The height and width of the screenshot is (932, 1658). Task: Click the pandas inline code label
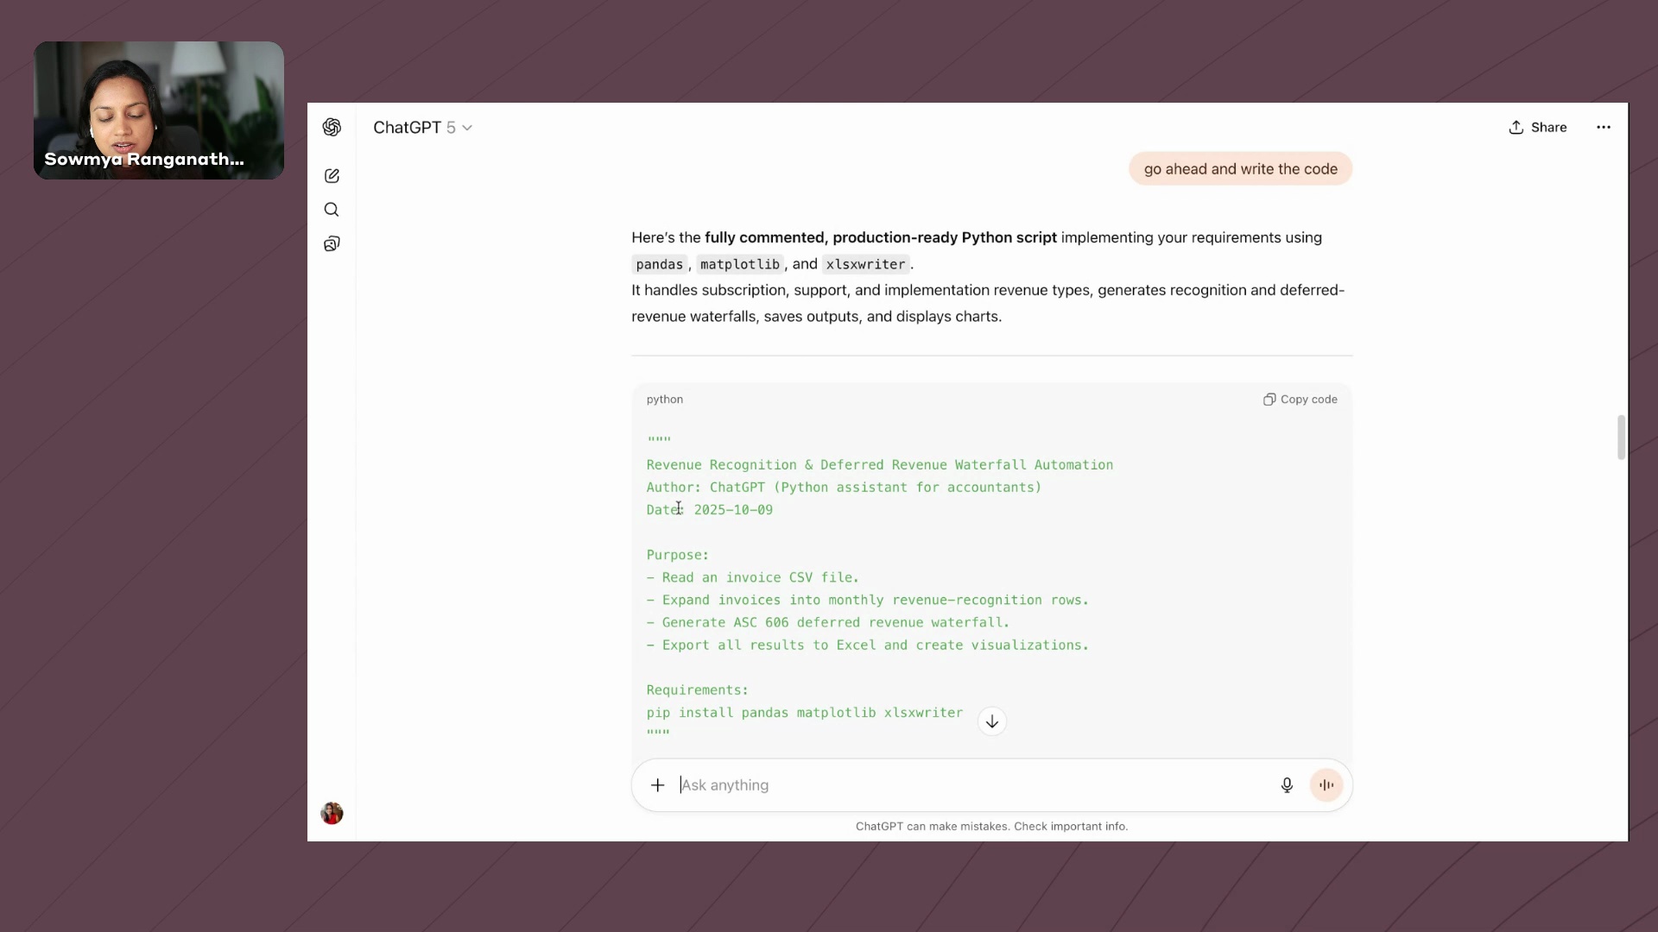coord(660,264)
